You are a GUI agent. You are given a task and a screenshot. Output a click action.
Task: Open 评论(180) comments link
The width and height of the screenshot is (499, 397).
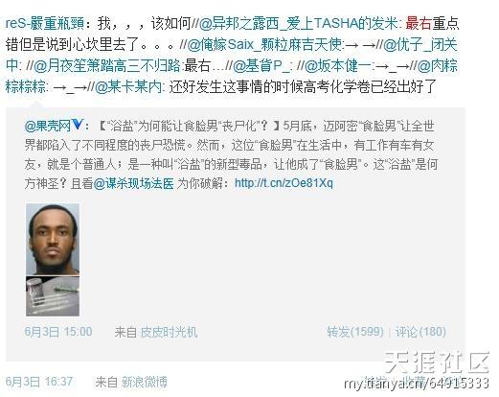[x=420, y=332]
